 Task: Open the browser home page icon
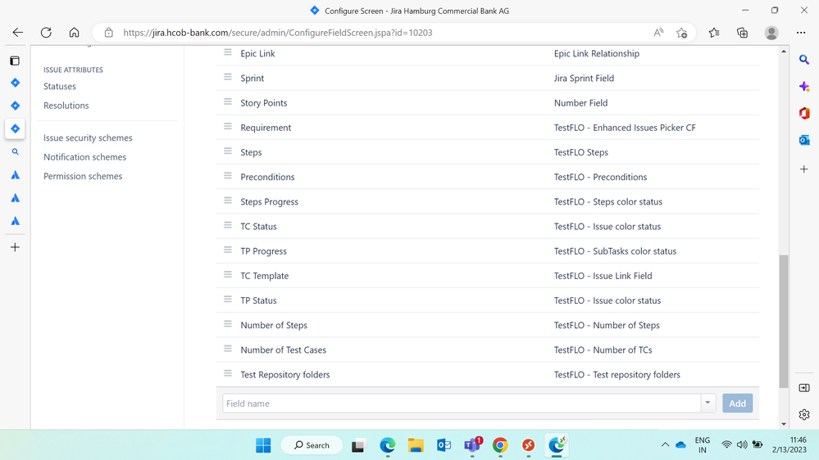[74, 33]
